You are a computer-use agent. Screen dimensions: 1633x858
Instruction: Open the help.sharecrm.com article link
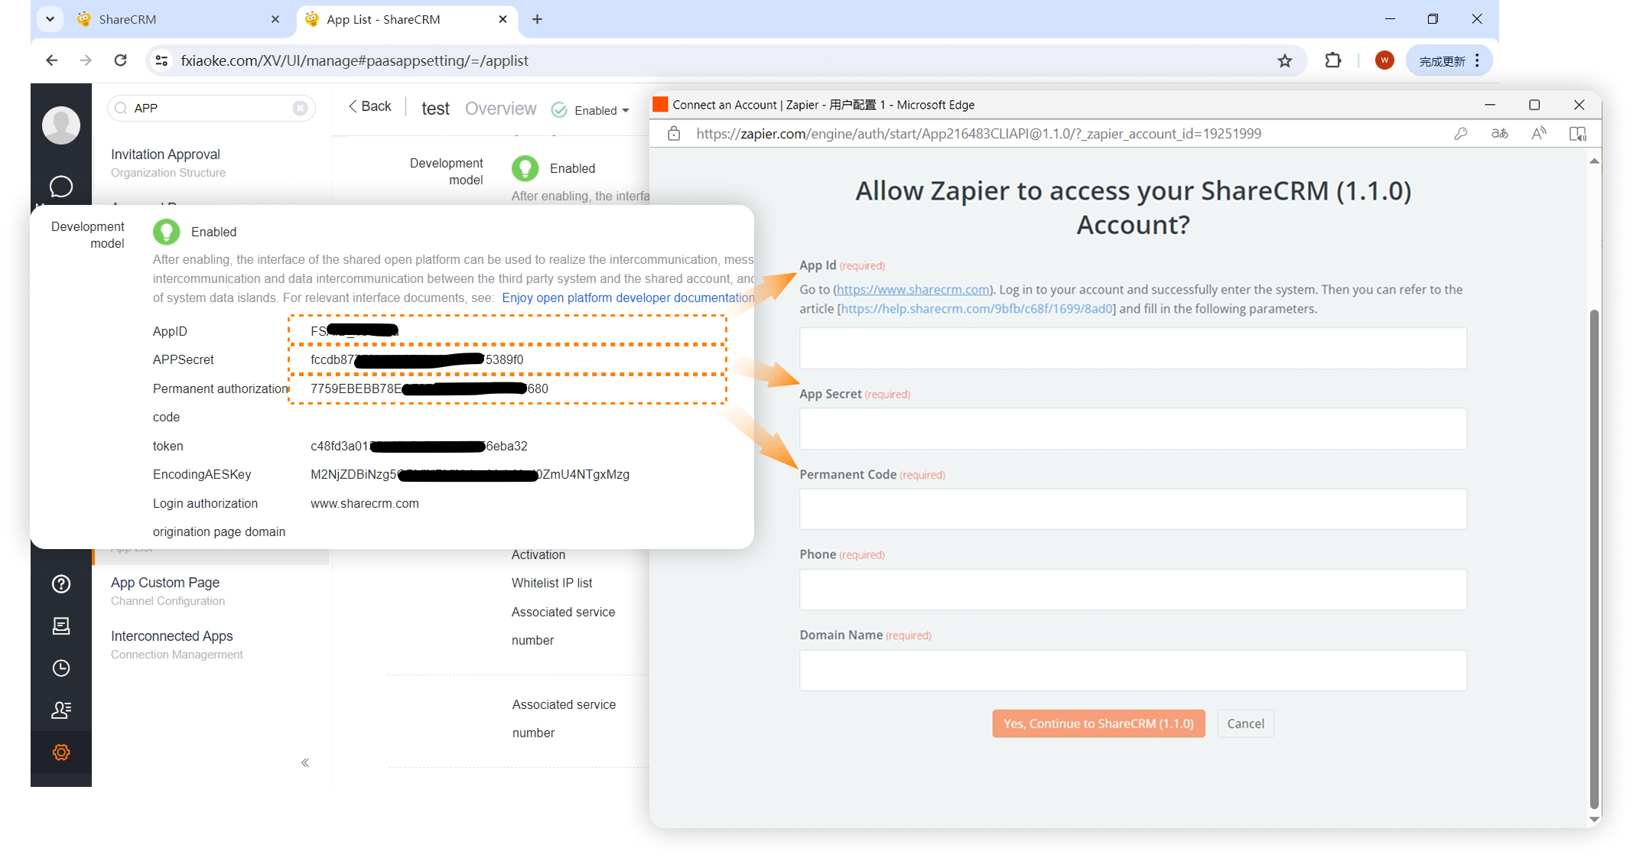(978, 308)
